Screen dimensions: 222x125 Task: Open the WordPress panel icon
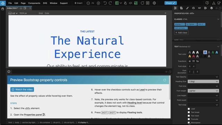point(212,8)
